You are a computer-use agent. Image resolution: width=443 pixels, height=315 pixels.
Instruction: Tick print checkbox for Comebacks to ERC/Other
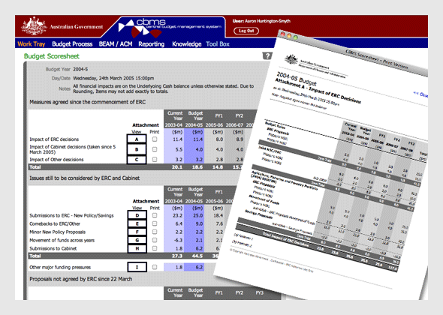coord(155,223)
